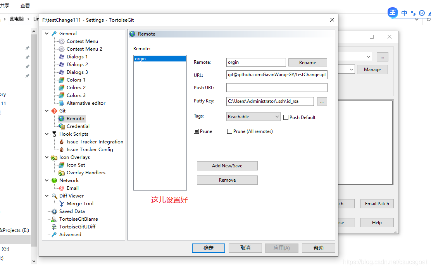Collapse the Git tree node
The height and width of the screenshot is (269, 431).
(x=47, y=111)
